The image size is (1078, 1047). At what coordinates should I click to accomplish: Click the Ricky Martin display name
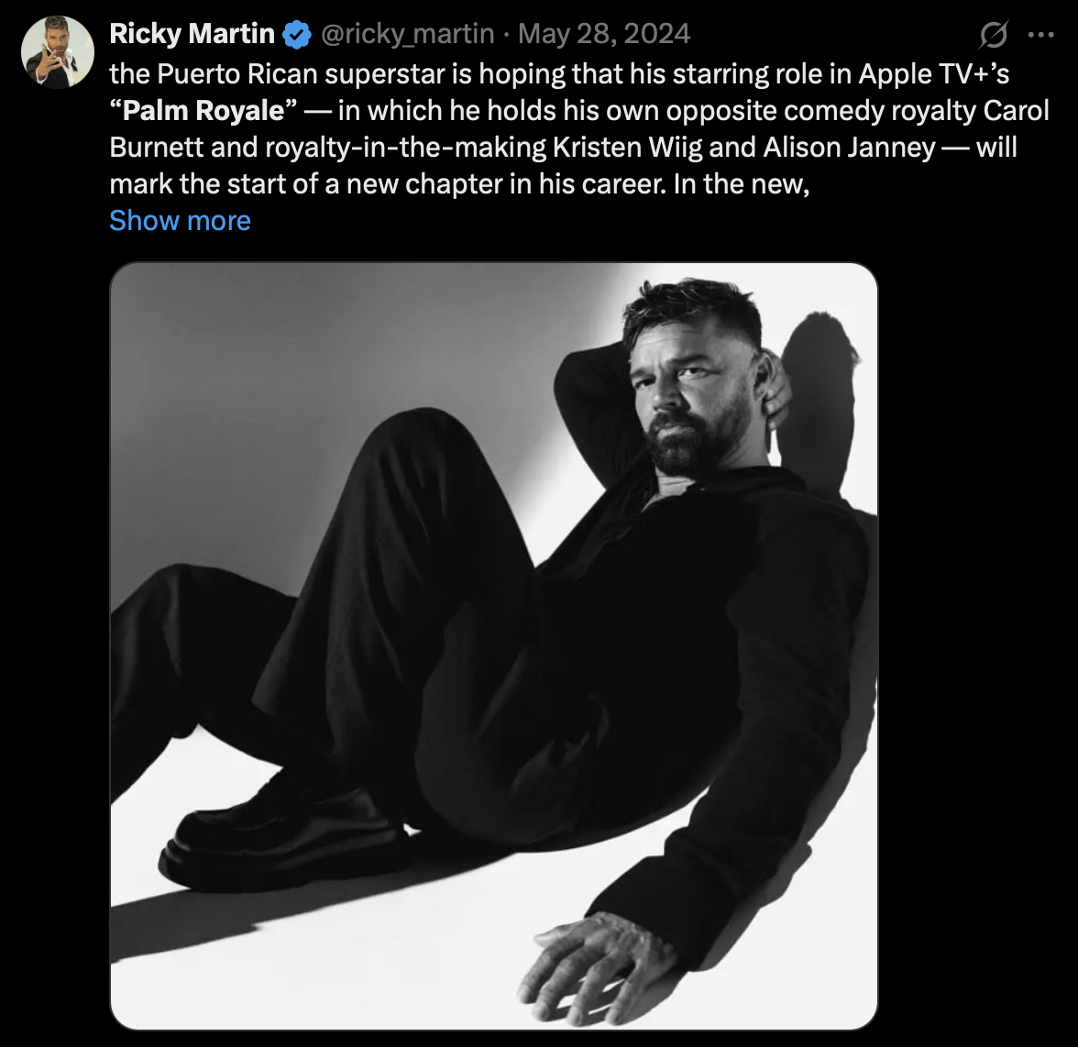(192, 33)
